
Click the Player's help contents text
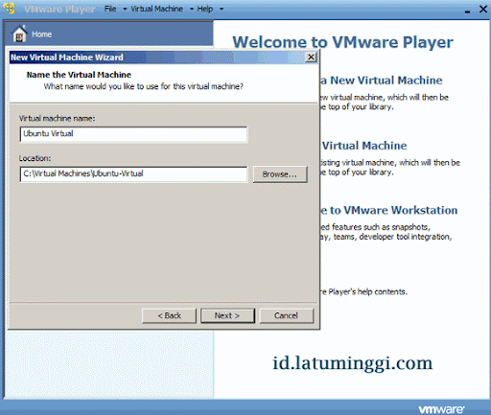coord(363,291)
